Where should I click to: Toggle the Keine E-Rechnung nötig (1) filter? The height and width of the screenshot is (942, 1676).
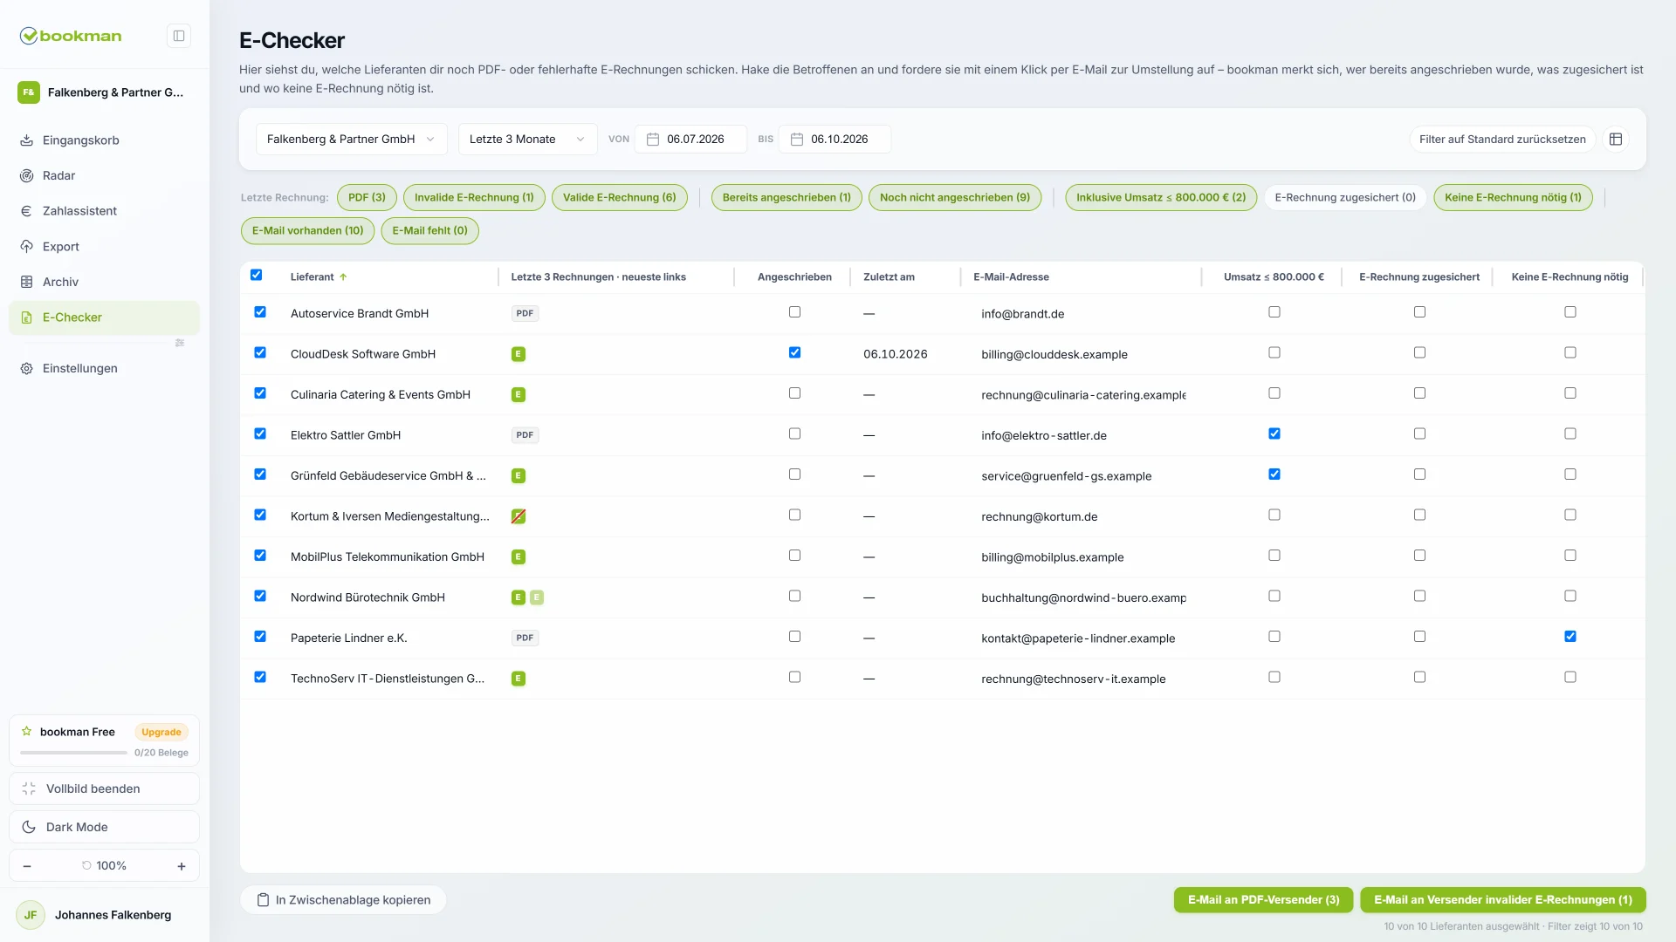pyautogui.click(x=1513, y=198)
